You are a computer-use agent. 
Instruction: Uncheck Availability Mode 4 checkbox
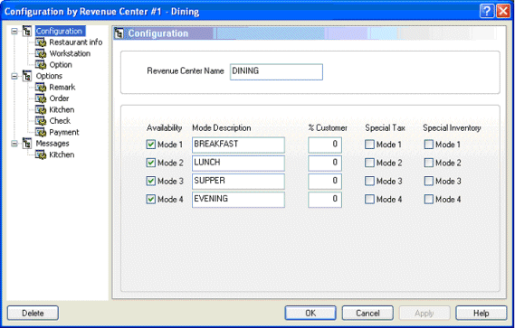click(151, 199)
